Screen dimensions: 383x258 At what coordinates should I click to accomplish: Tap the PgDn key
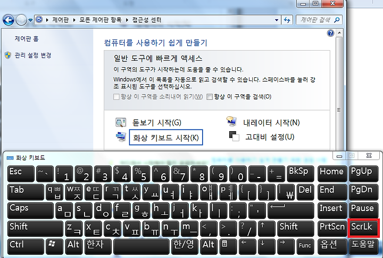[363, 192]
